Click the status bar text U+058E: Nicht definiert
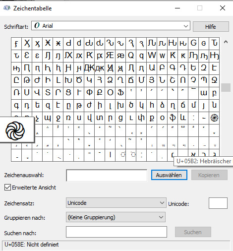233x251 pixels. pyautogui.click(x=31, y=245)
